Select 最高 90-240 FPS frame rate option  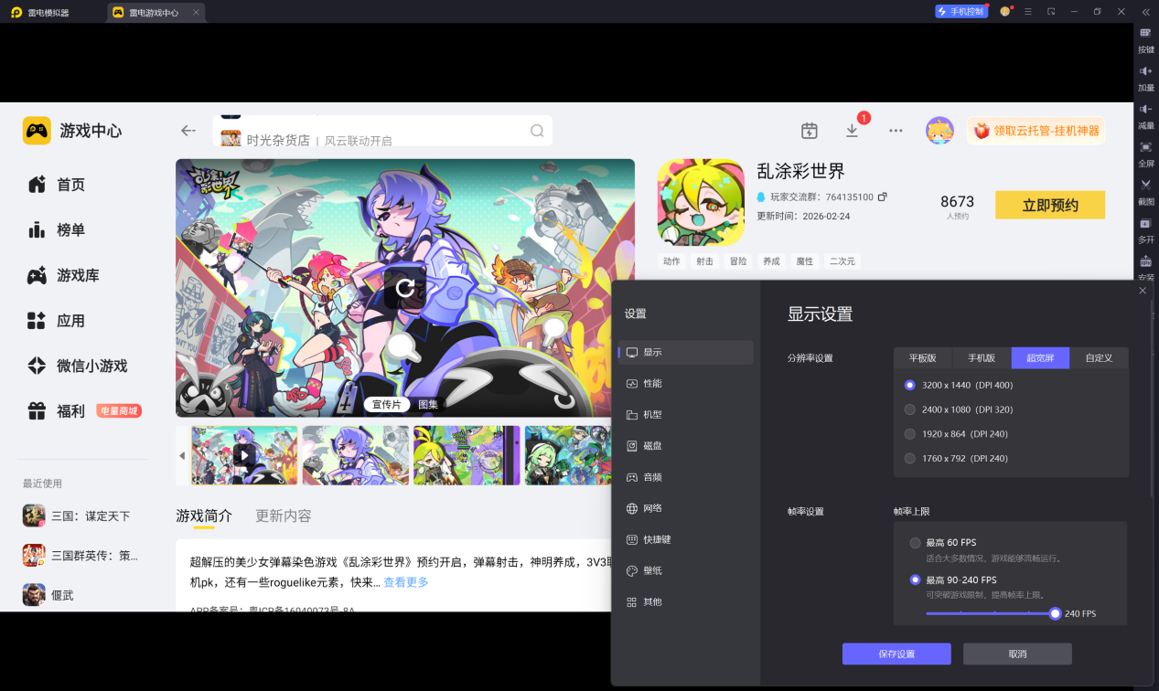(915, 579)
